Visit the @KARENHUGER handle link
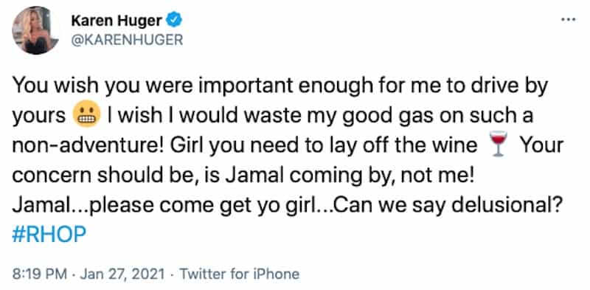This screenshot has width=590, height=290. point(127,41)
